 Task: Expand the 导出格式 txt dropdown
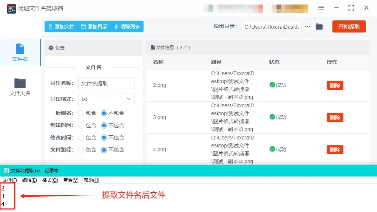point(107,99)
